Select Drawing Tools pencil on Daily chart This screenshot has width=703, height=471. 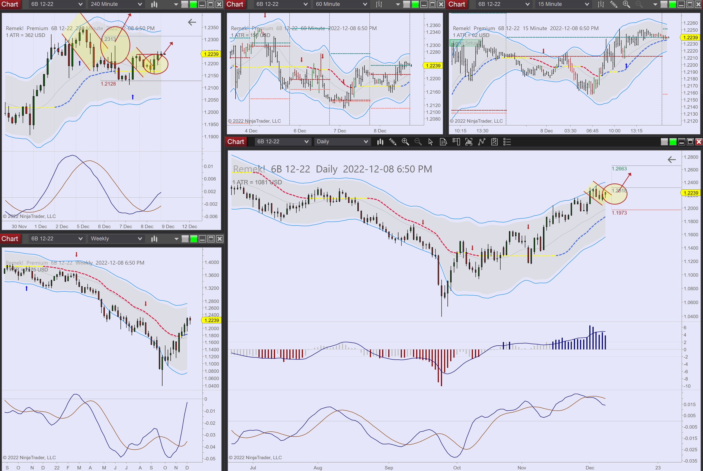pyautogui.click(x=393, y=142)
